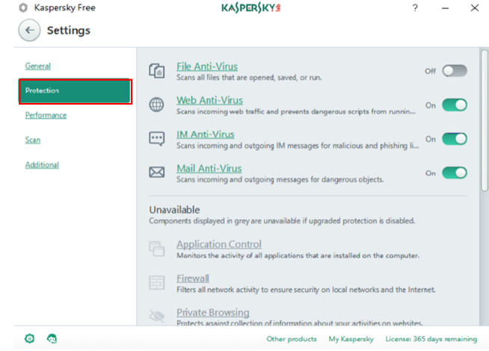Click the IM Anti-Virus chat bubble icon

tap(156, 139)
